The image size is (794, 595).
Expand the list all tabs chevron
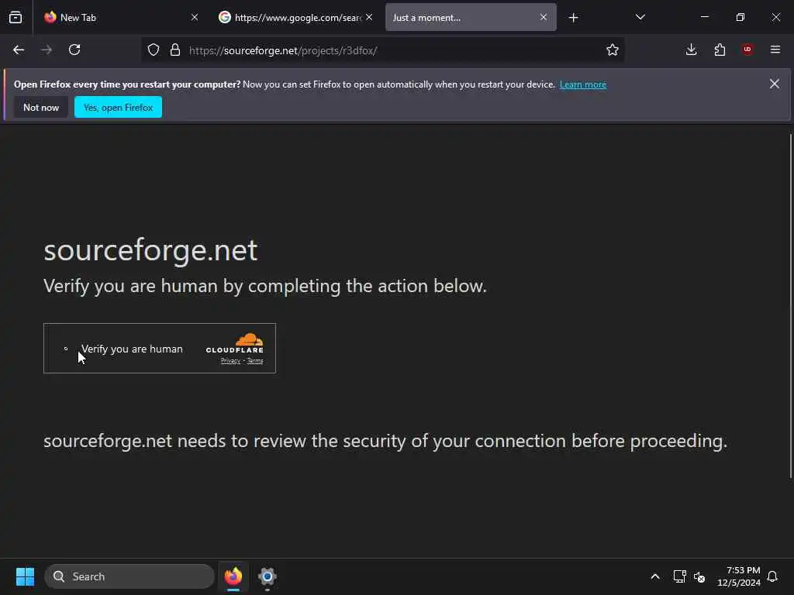pos(640,17)
